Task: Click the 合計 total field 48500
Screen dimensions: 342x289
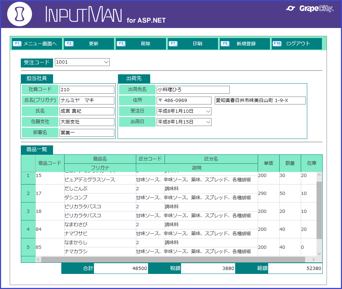Action: tap(121, 268)
